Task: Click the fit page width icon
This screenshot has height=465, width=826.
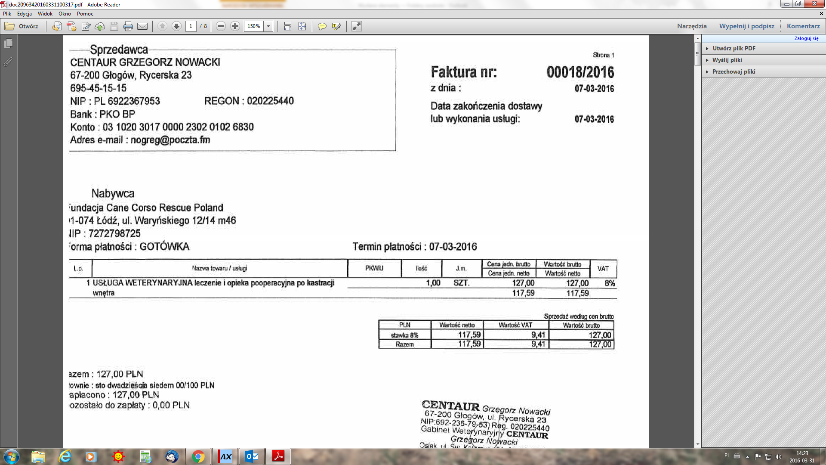Action: tap(288, 26)
